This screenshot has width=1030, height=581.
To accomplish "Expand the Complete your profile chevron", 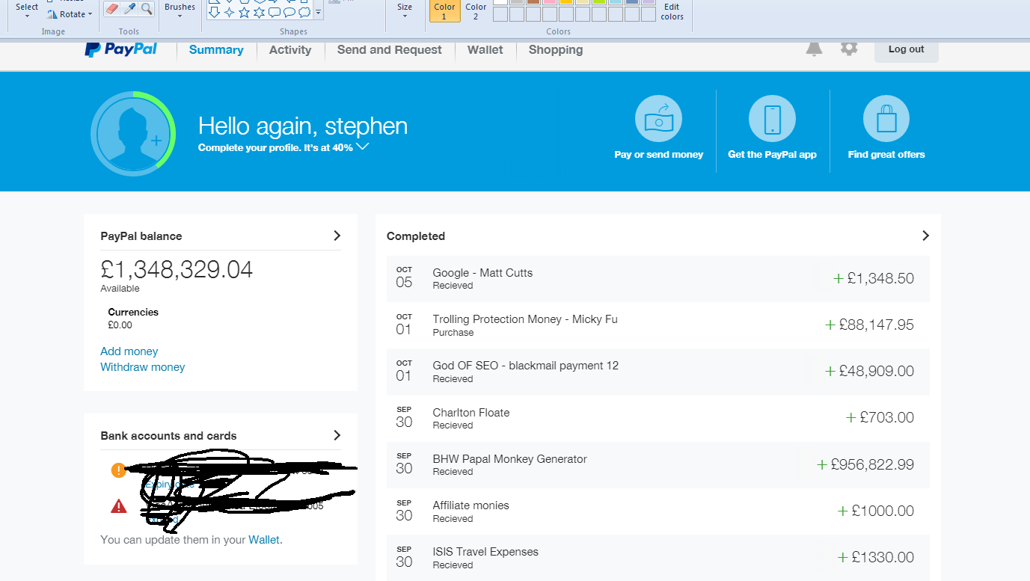I will (x=363, y=147).
